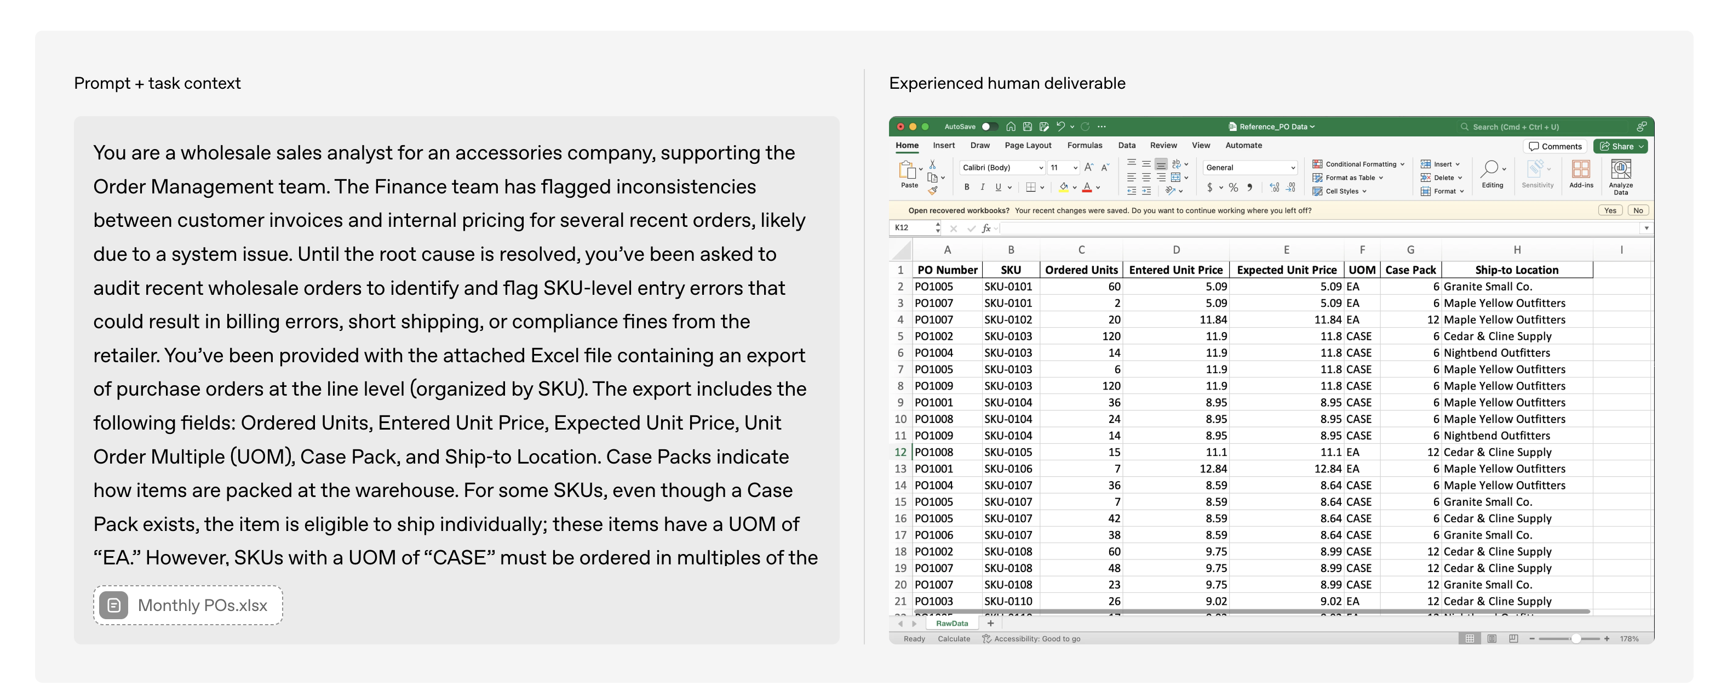Open the Calibri (Body) font dropdown

point(1002,168)
